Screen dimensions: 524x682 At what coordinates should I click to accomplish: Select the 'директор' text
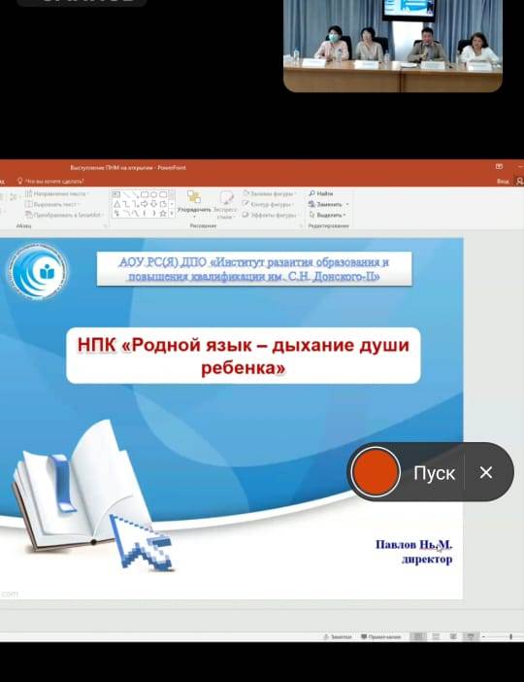(427, 560)
